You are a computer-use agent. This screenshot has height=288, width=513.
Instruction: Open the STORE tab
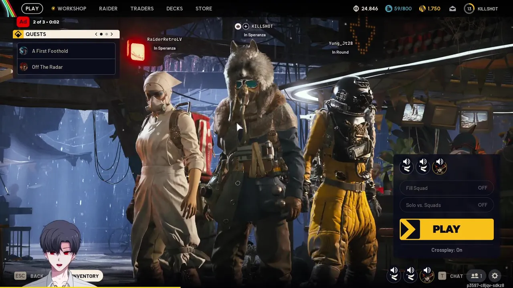pyautogui.click(x=204, y=8)
